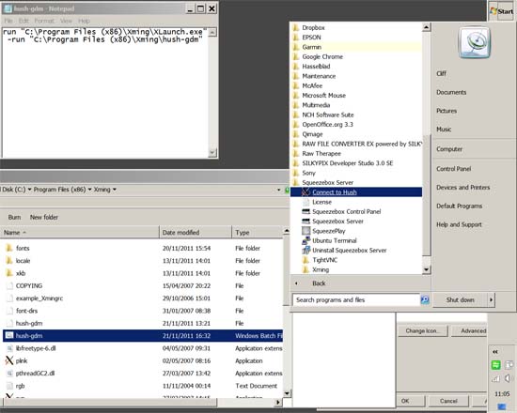Open the Dropbox folder in Start menu

pyautogui.click(x=313, y=27)
